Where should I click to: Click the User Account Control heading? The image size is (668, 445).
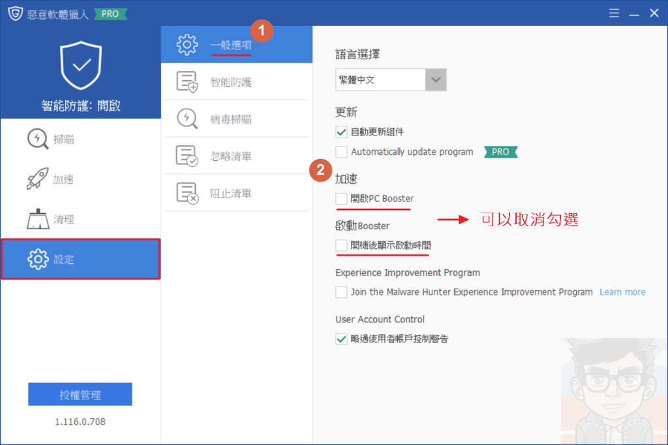[380, 319]
